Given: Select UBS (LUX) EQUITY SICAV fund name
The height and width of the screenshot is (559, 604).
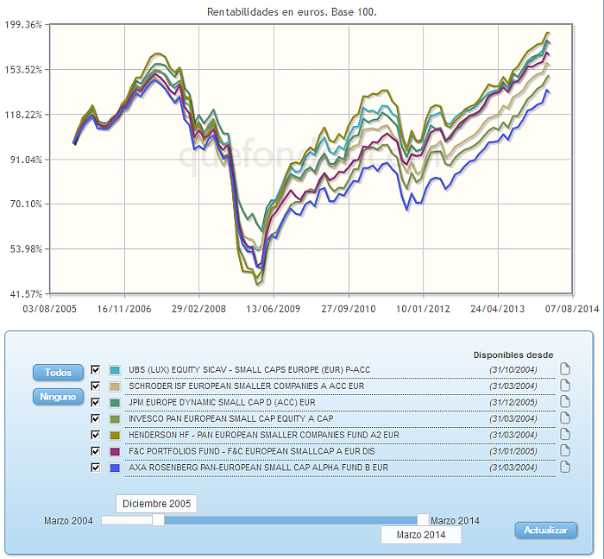Looking at the screenshot, I should (249, 369).
